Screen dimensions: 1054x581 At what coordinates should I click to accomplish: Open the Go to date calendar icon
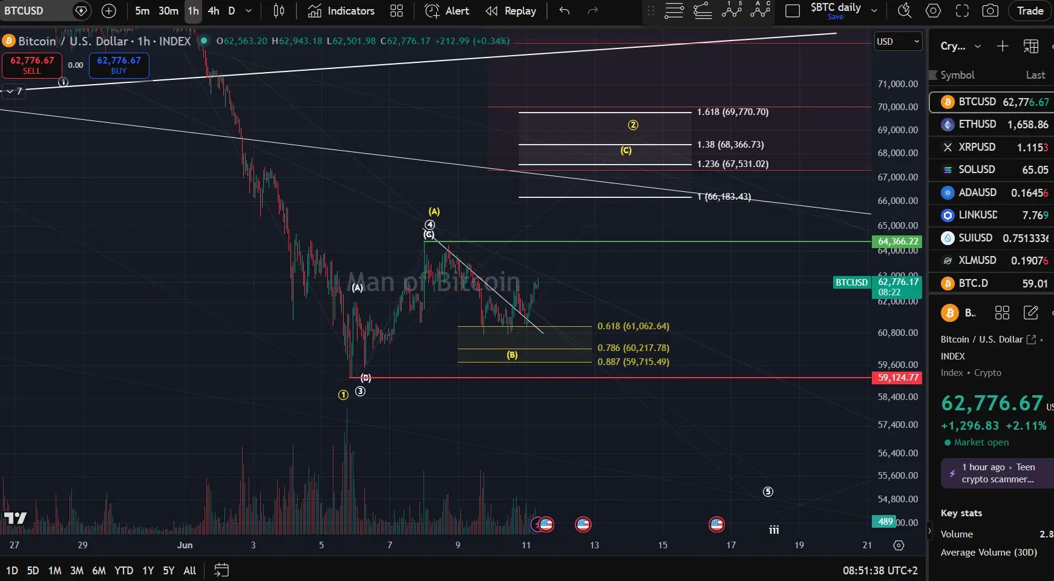221,570
